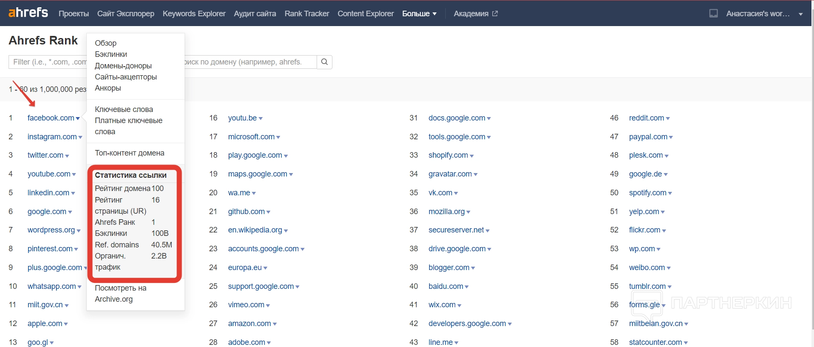Image resolution: width=814 pixels, height=347 pixels.
Task: Click the Ahrefs logo
Action: (28, 13)
